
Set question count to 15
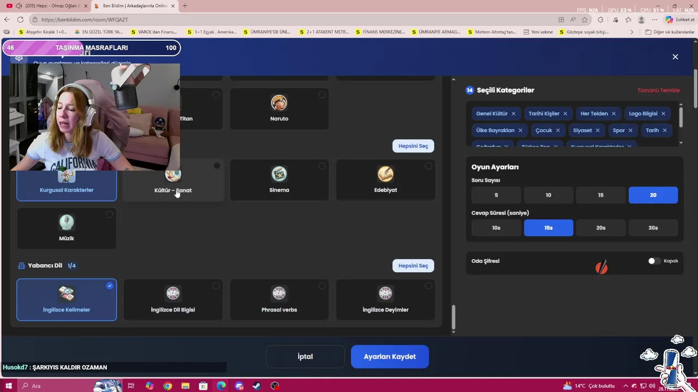coord(601,195)
